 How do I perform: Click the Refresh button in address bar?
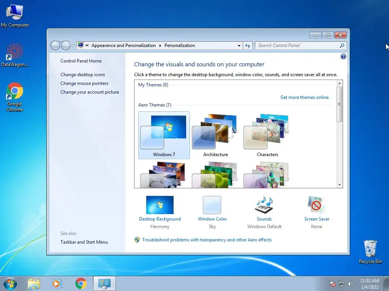pyautogui.click(x=248, y=45)
